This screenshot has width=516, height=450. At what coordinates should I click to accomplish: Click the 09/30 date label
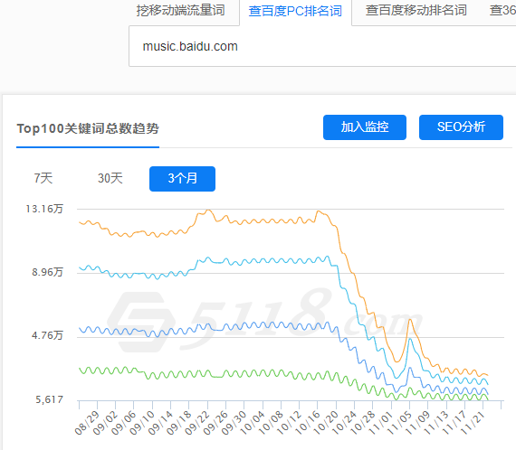[x=234, y=423]
